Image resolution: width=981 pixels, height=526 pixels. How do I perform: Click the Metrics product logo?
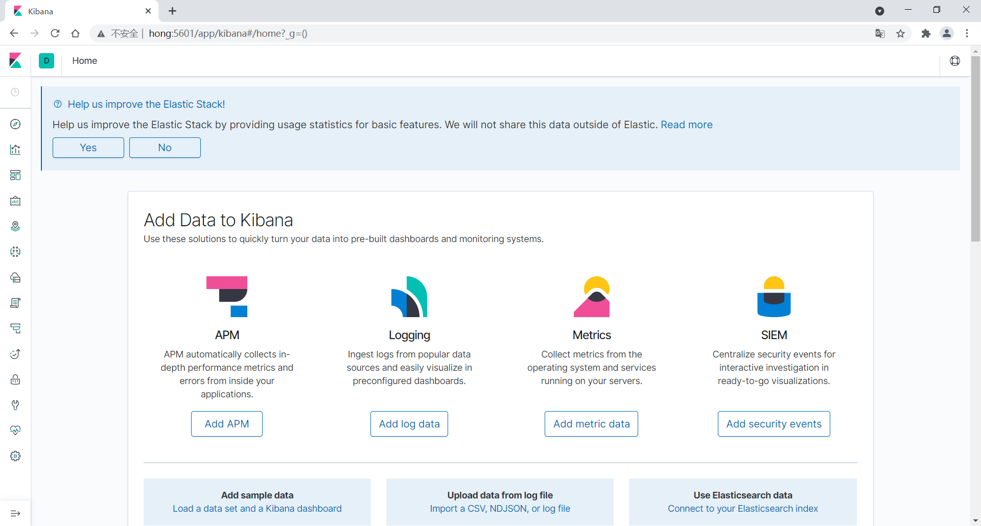pos(592,297)
